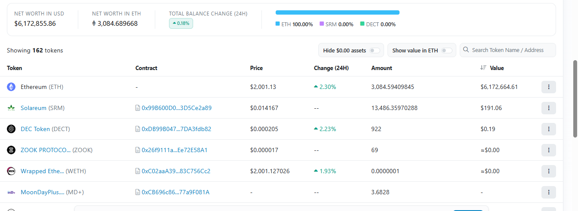This screenshot has height=211, width=578.
Task: Click the sort icon beside Value header
Action: (483, 68)
